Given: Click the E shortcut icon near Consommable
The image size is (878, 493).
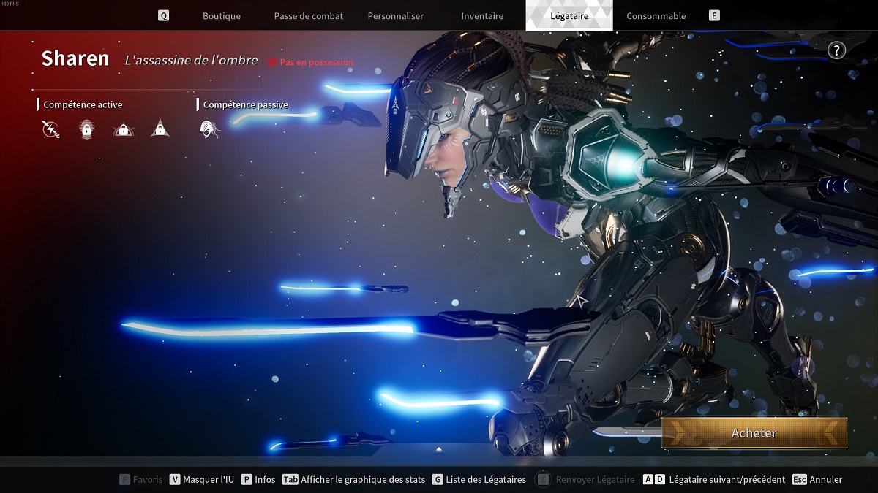Looking at the screenshot, I should pyautogui.click(x=714, y=14).
